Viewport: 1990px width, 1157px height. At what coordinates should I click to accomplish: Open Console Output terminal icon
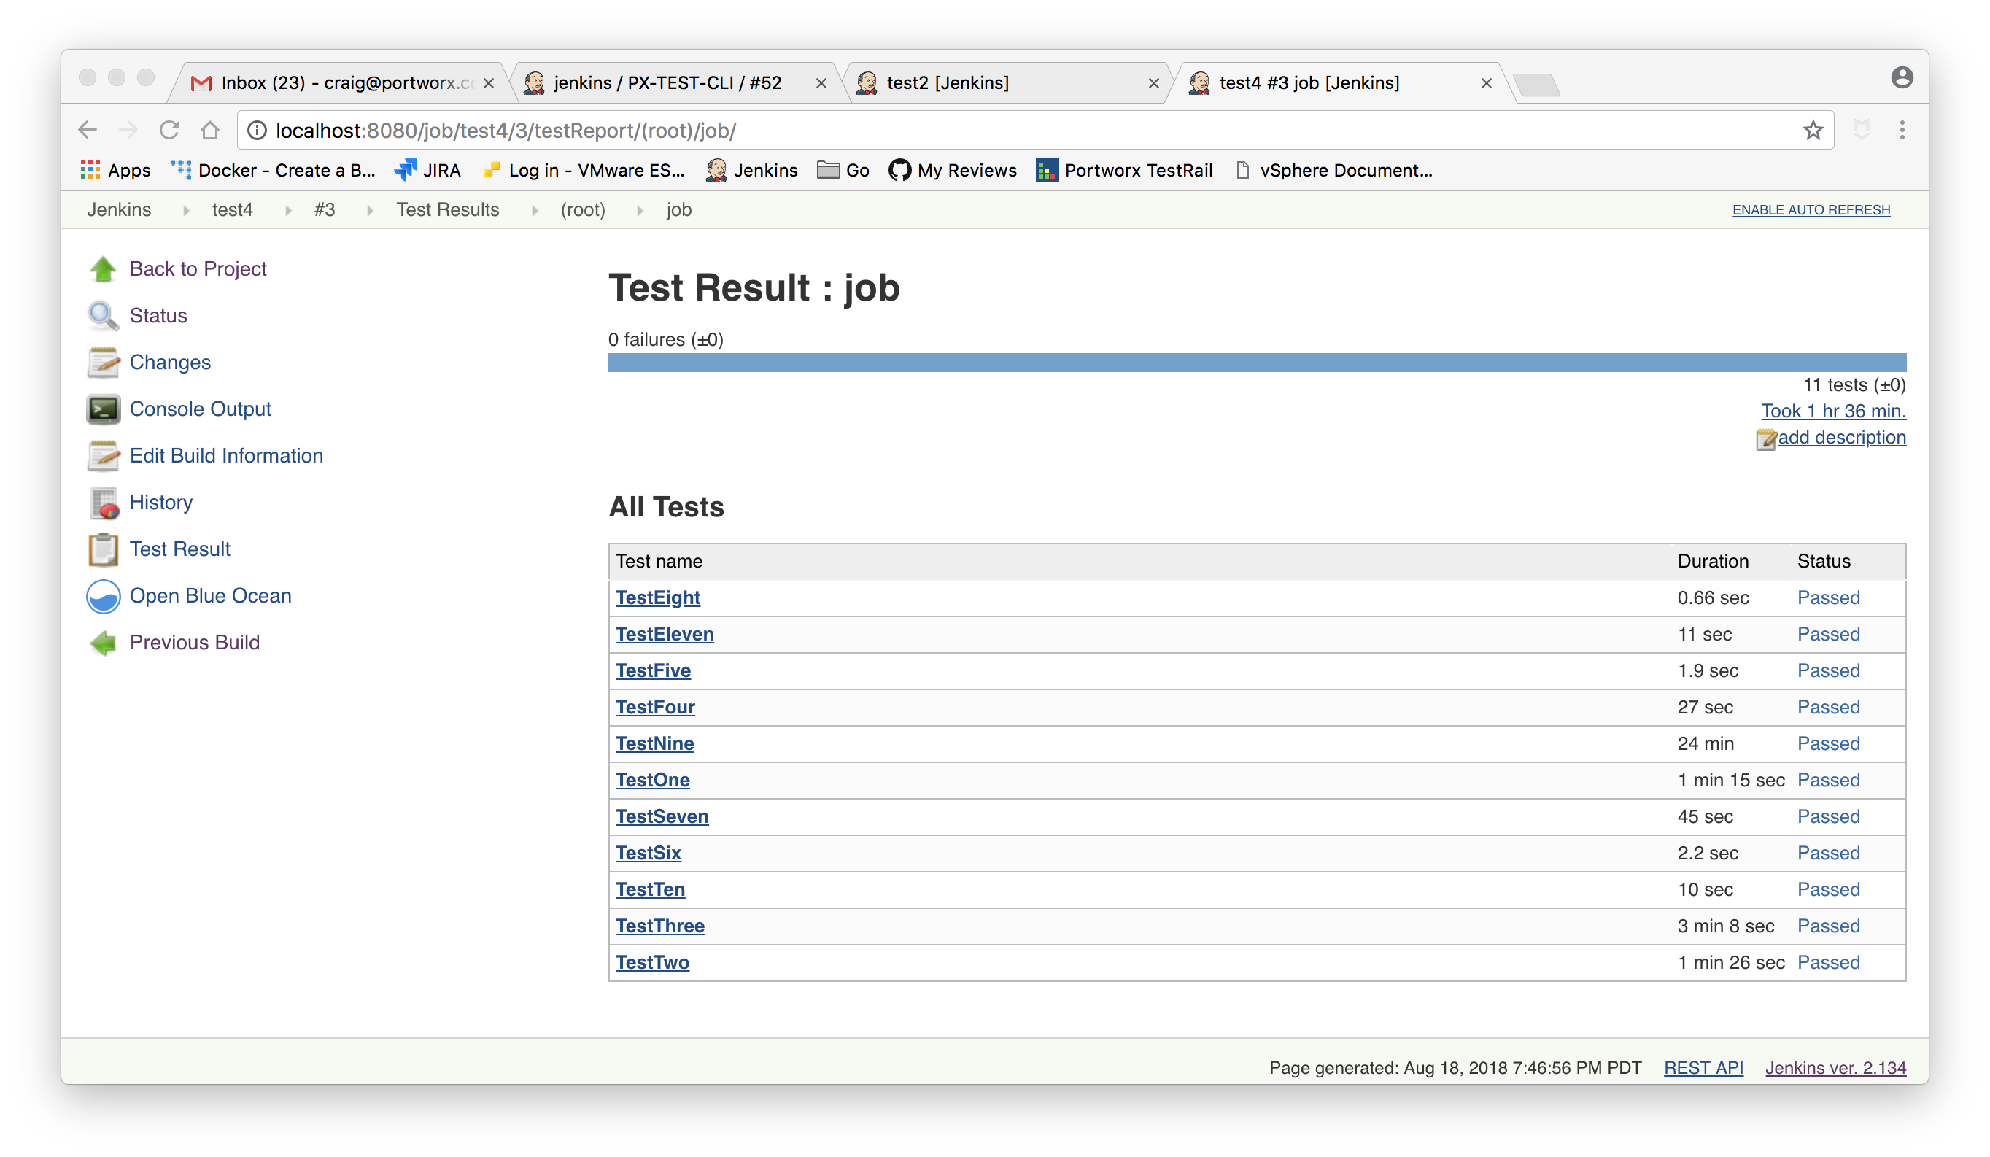click(103, 409)
